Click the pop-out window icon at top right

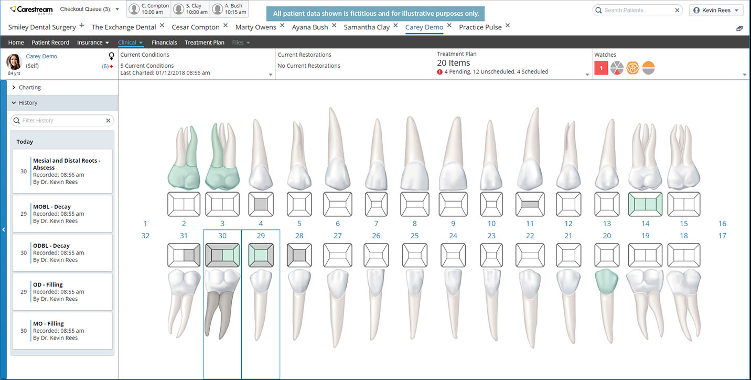tap(739, 28)
